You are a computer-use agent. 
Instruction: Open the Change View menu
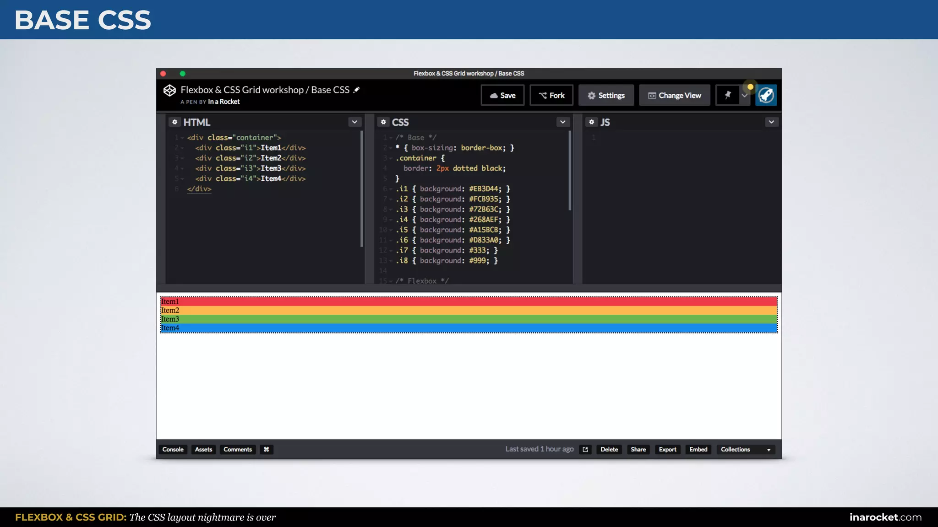tap(674, 95)
